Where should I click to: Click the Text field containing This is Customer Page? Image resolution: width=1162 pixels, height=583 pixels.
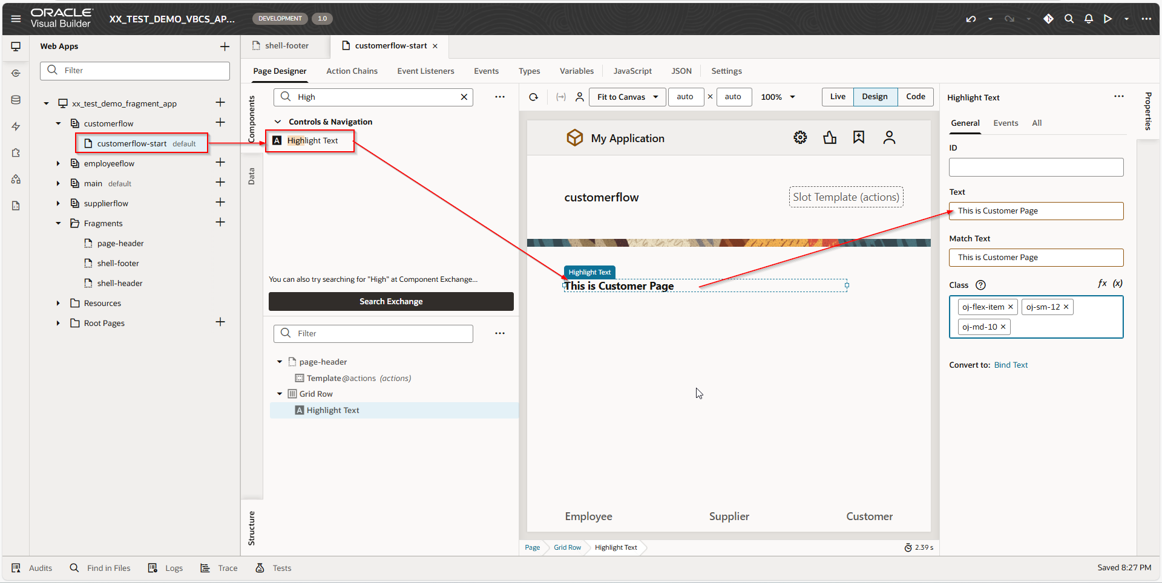tap(1036, 210)
